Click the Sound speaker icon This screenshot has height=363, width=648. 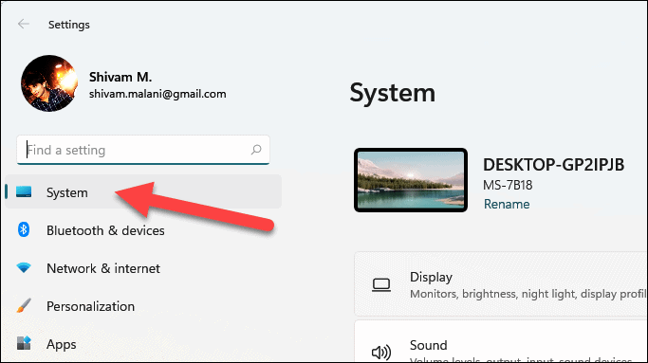coord(381,353)
